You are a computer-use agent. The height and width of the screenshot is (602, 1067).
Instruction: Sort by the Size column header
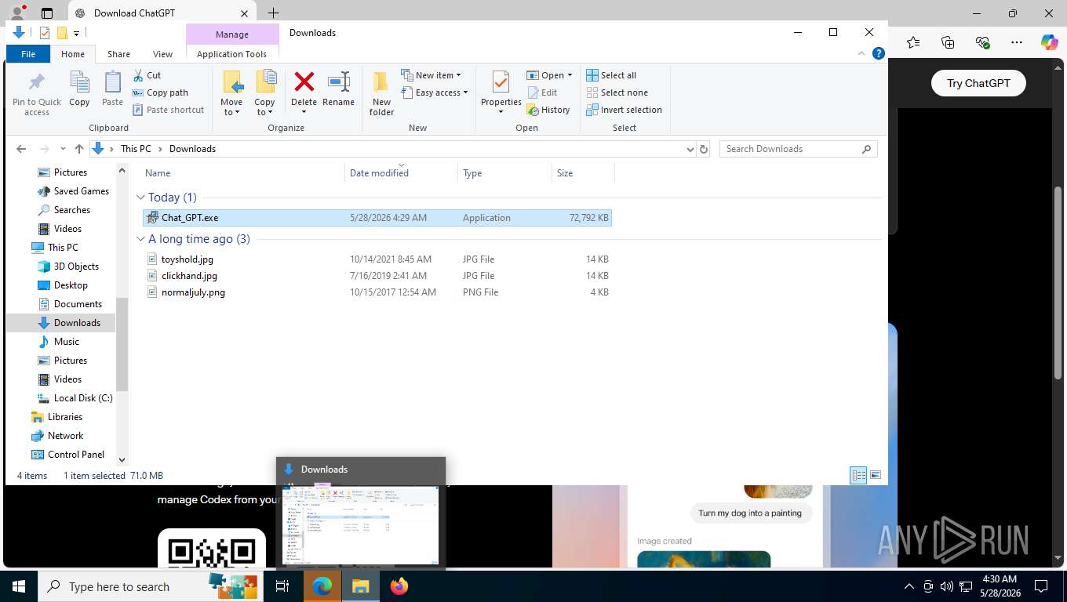click(x=583, y=173)
